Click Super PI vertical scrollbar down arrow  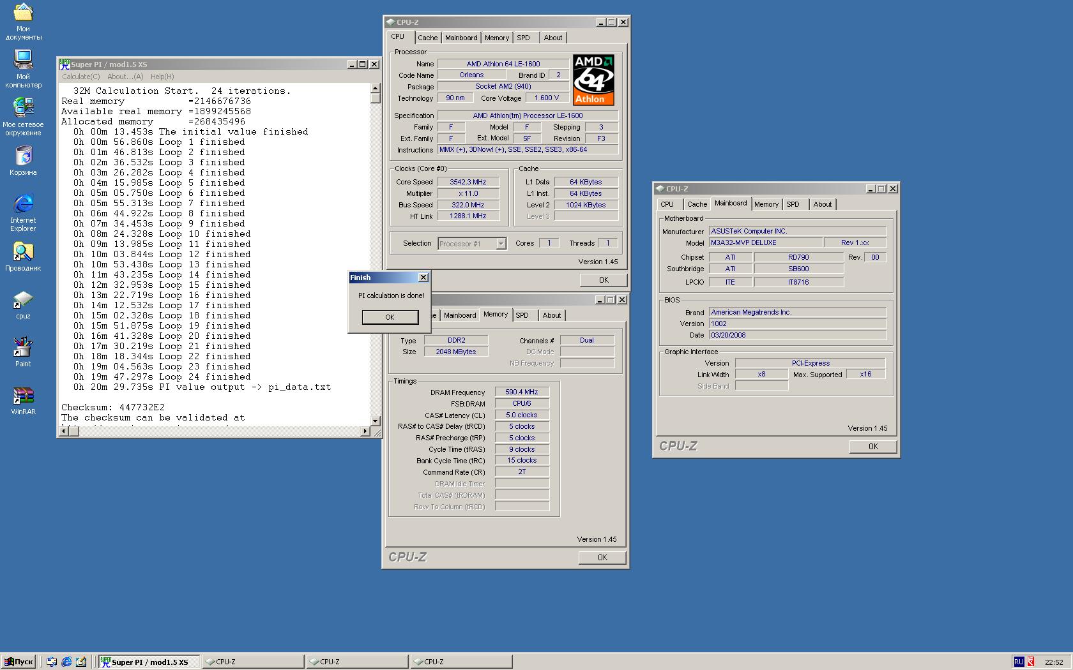[376, 421]
